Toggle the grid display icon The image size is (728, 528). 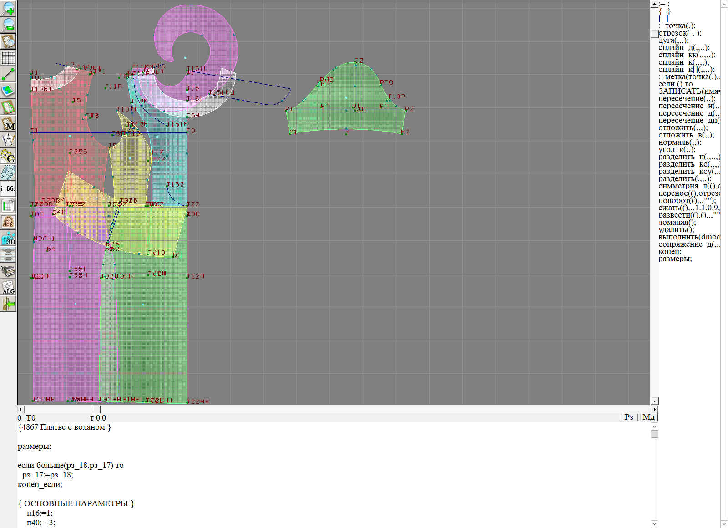coord(8,58)
